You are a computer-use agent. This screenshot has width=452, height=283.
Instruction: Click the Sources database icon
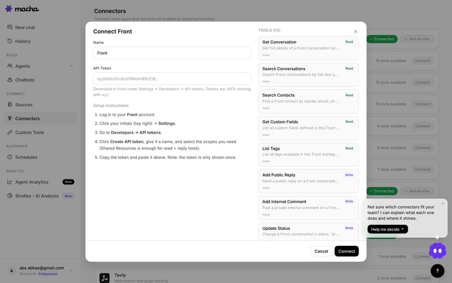pyautogui.click(x=10, y=105)
